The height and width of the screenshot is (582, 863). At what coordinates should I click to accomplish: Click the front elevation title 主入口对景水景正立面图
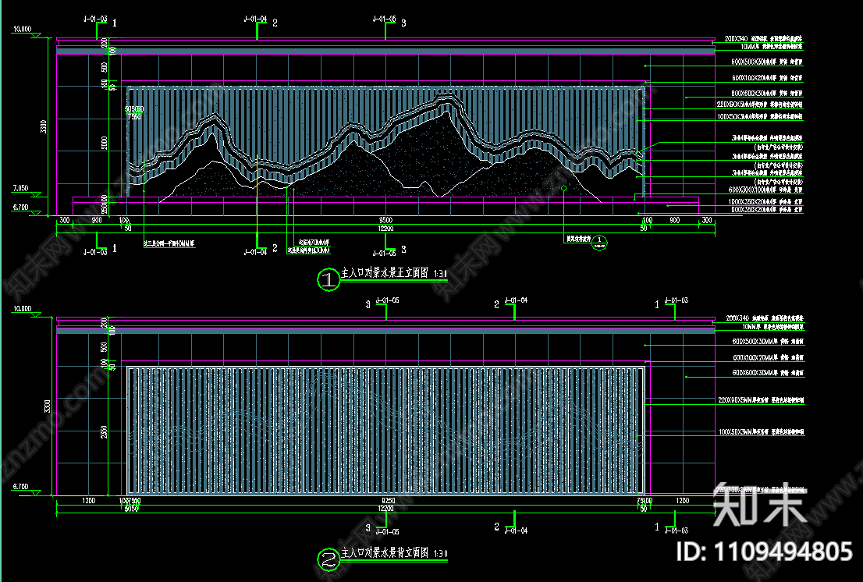[385, 274]
